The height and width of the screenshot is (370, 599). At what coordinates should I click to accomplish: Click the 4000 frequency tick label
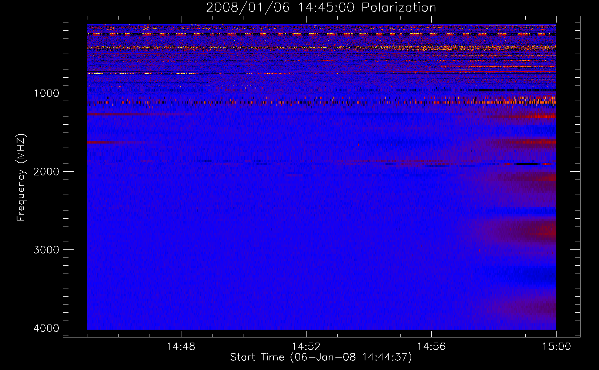[46, 328]
